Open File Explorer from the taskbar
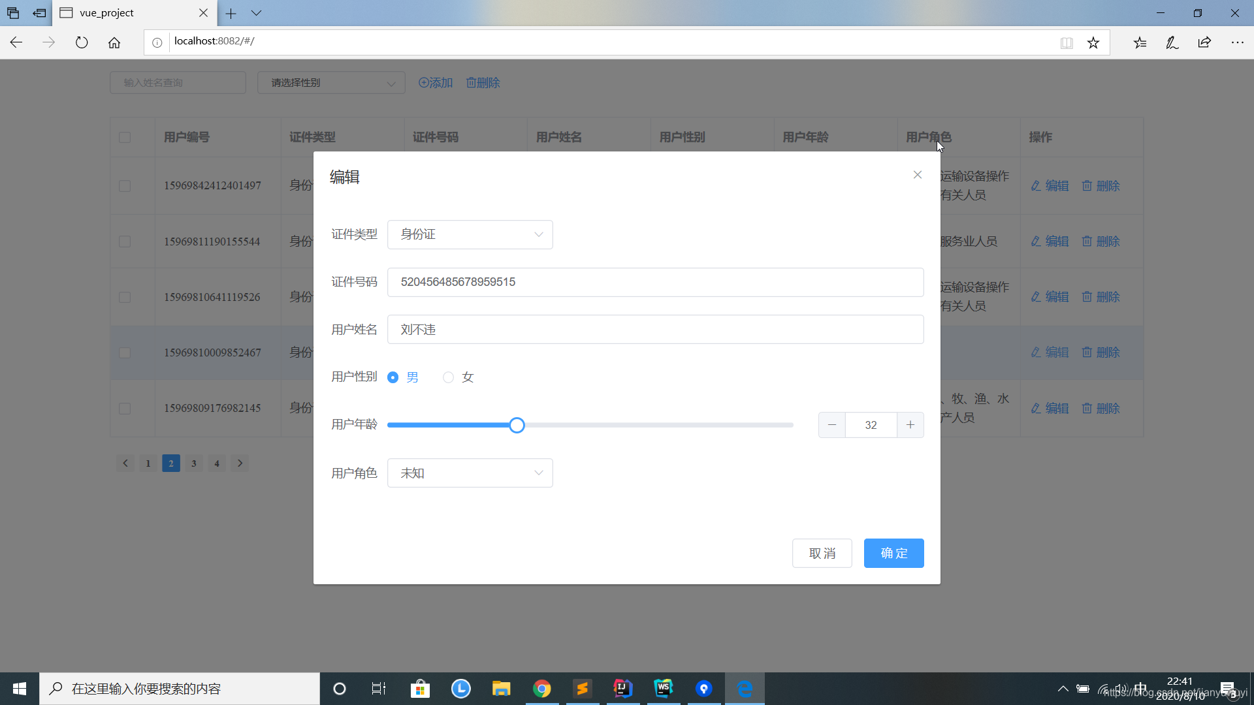This screenshot has height=705, width=1254. tap(501, 689)
